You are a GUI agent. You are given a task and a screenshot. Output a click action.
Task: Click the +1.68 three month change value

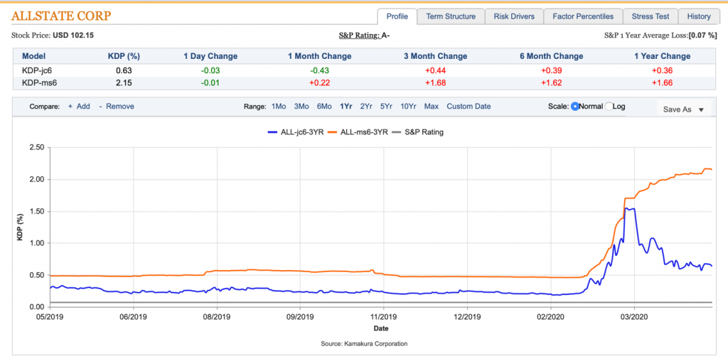(x=435, y=82)
